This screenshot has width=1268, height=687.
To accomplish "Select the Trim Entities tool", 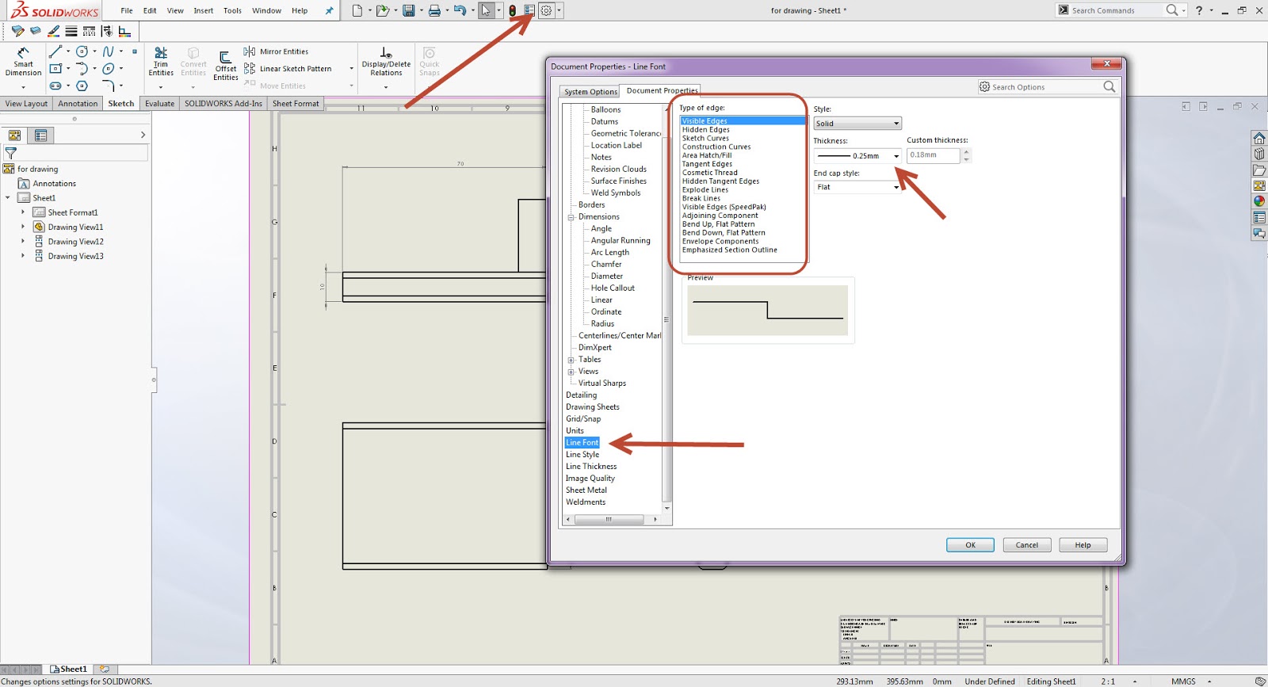I will [x=161, y=62].
